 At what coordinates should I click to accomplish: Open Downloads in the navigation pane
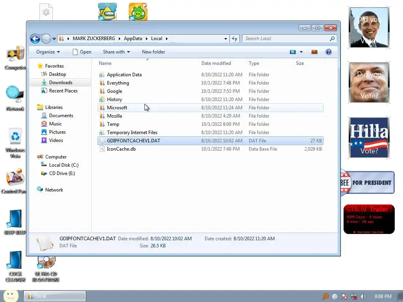coord(57,83)
